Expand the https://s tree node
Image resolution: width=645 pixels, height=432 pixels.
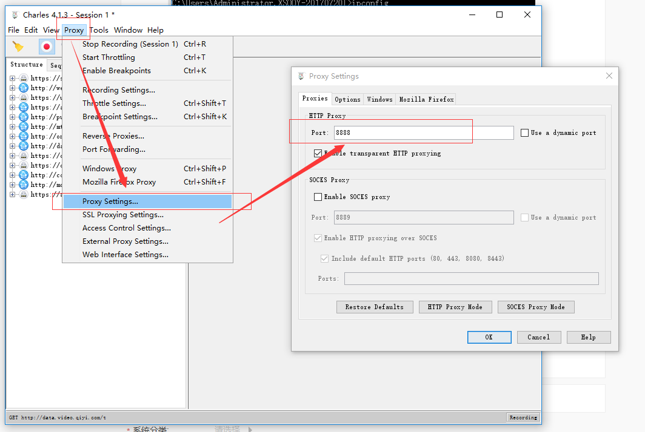(12, 78)
